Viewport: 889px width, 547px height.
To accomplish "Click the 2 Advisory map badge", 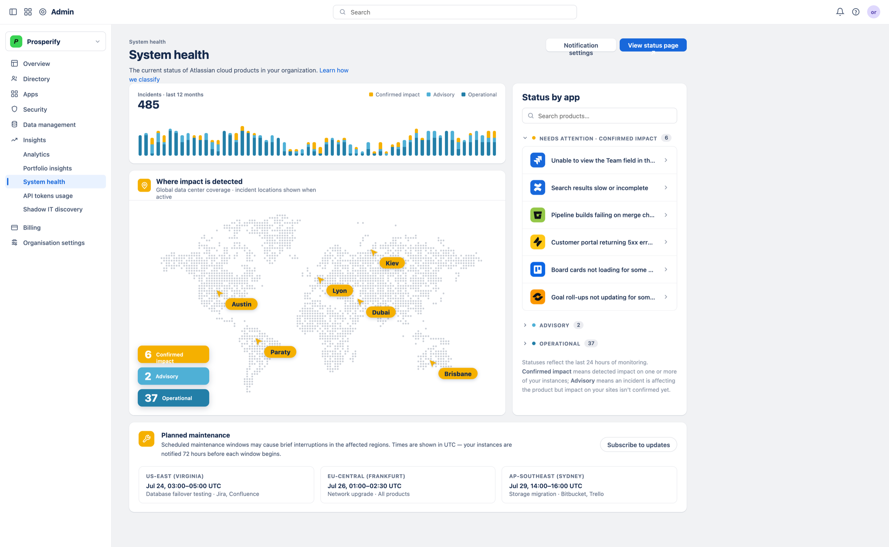I will [x=173, y=376].
